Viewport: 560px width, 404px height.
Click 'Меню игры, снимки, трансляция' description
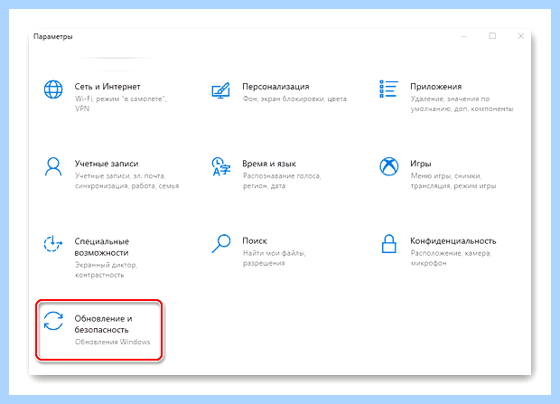click(x=453, y=181)
